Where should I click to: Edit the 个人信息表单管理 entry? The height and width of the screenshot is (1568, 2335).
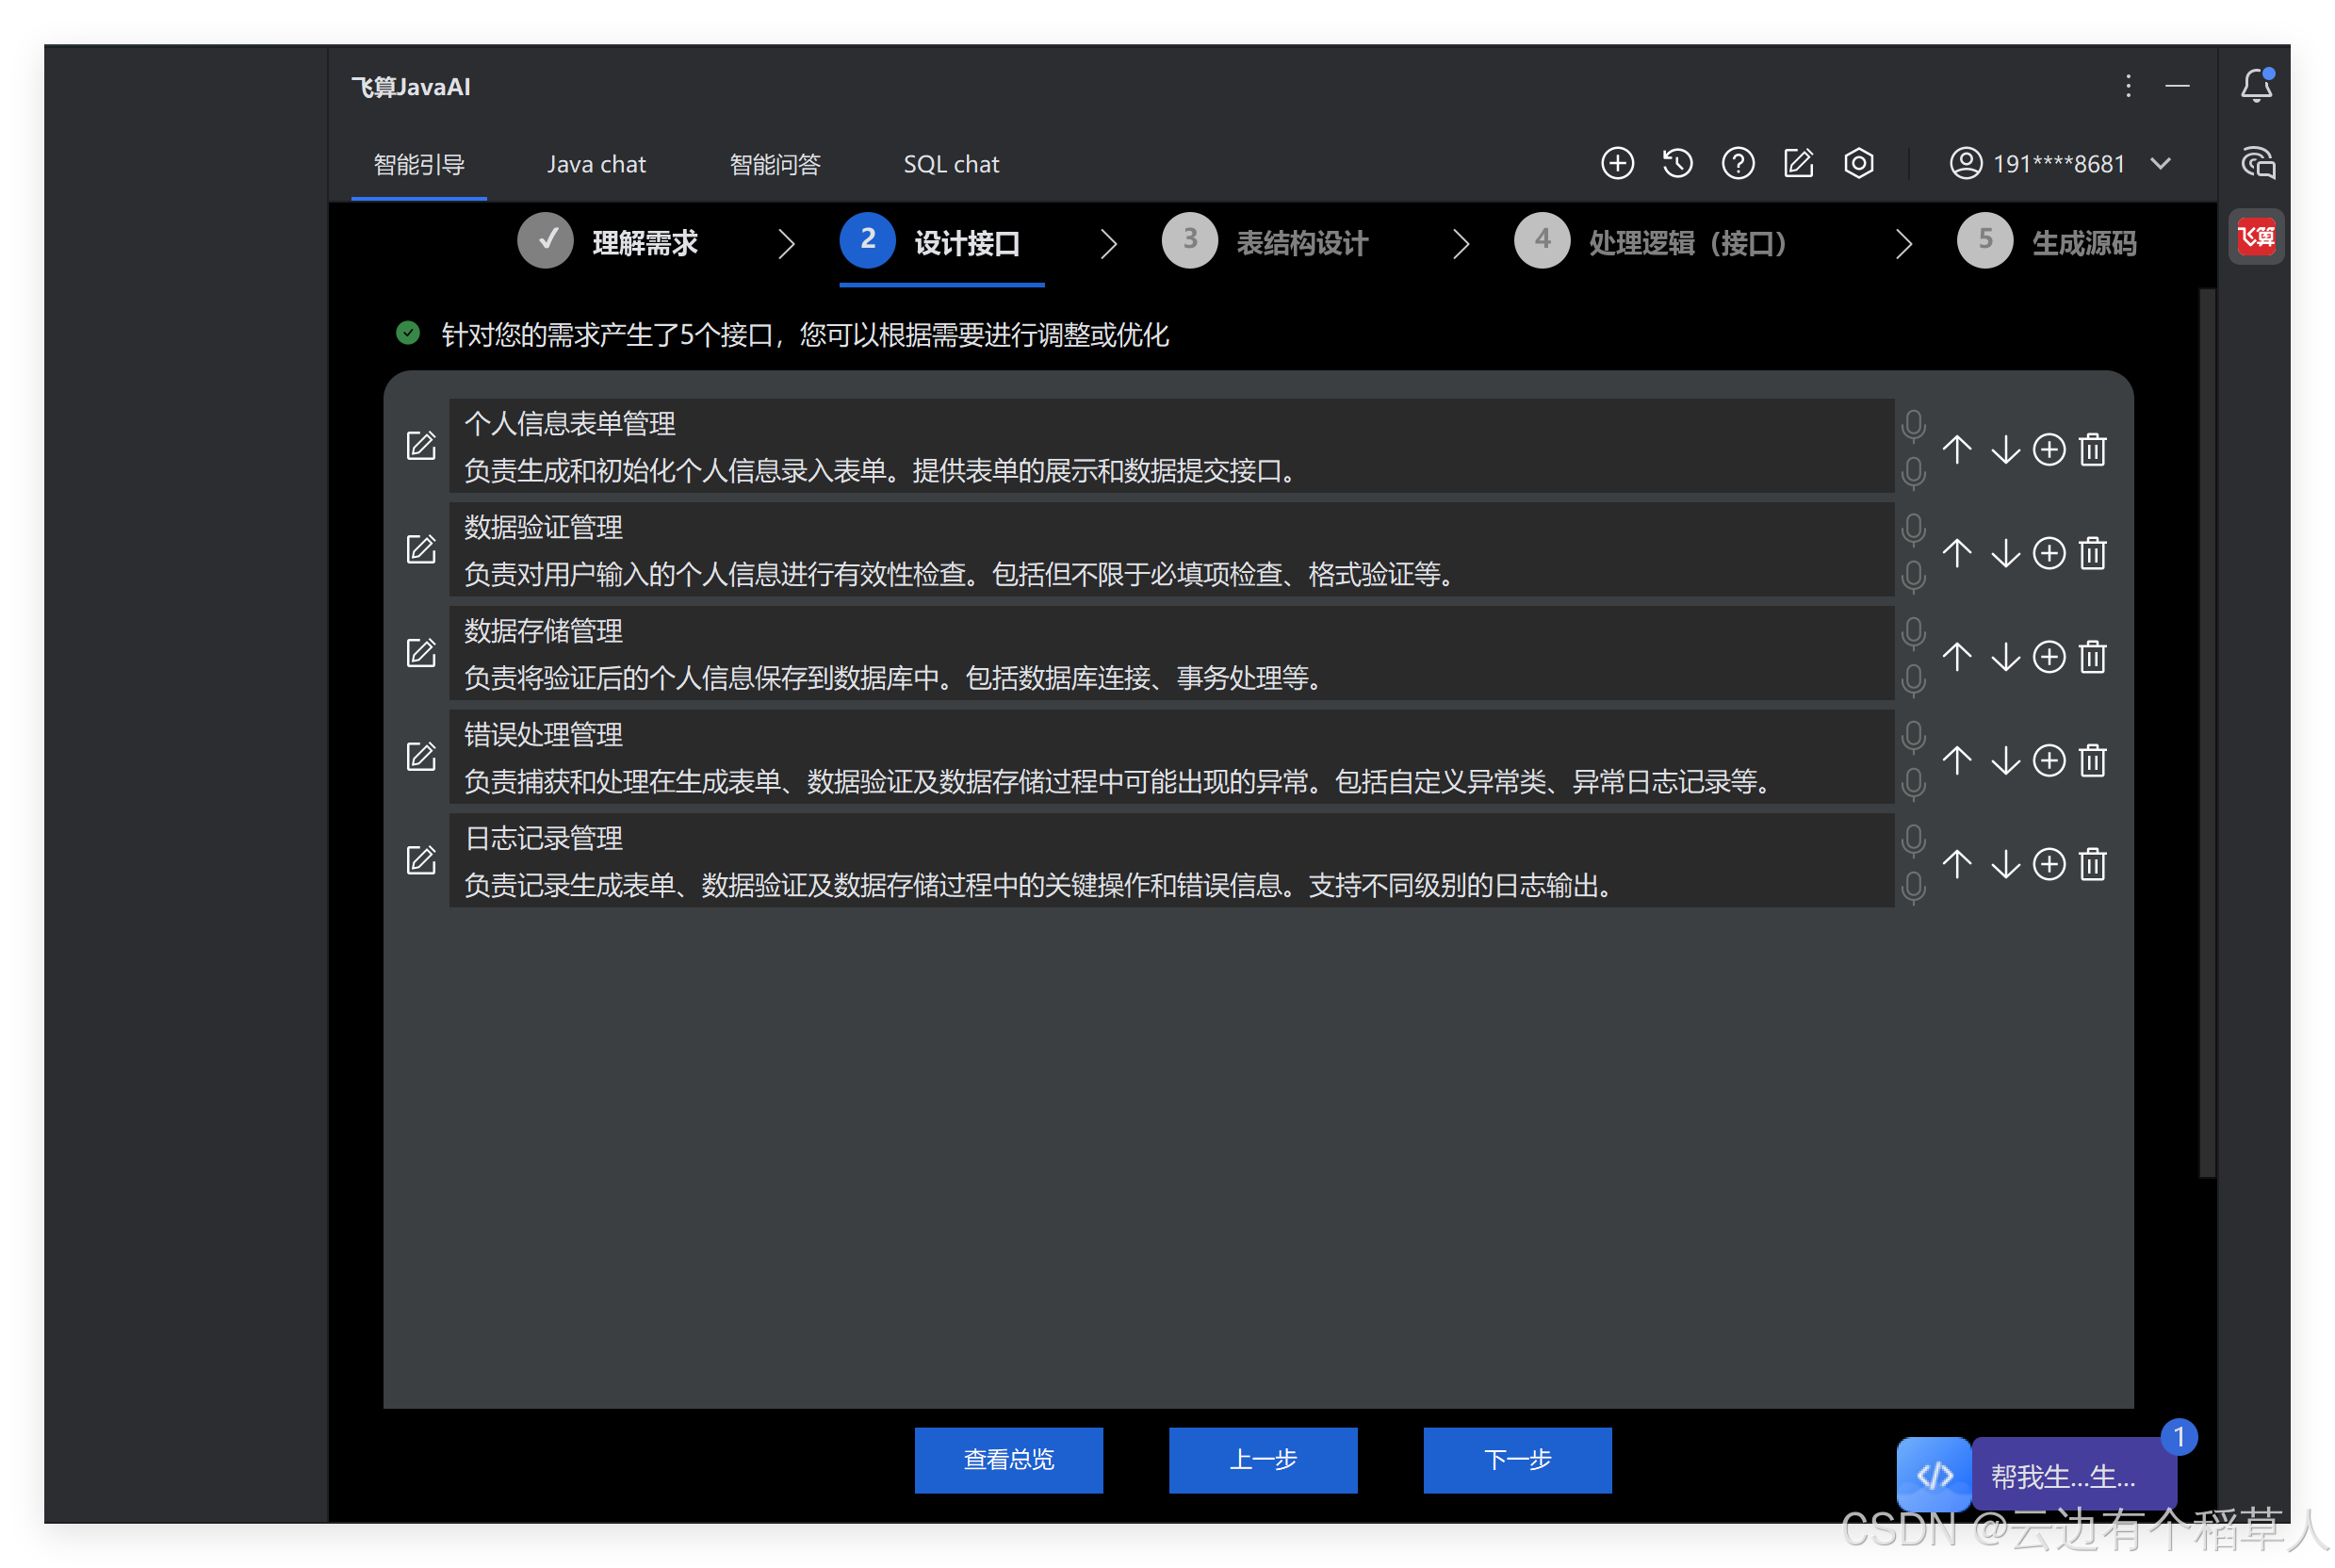[421, 446]
